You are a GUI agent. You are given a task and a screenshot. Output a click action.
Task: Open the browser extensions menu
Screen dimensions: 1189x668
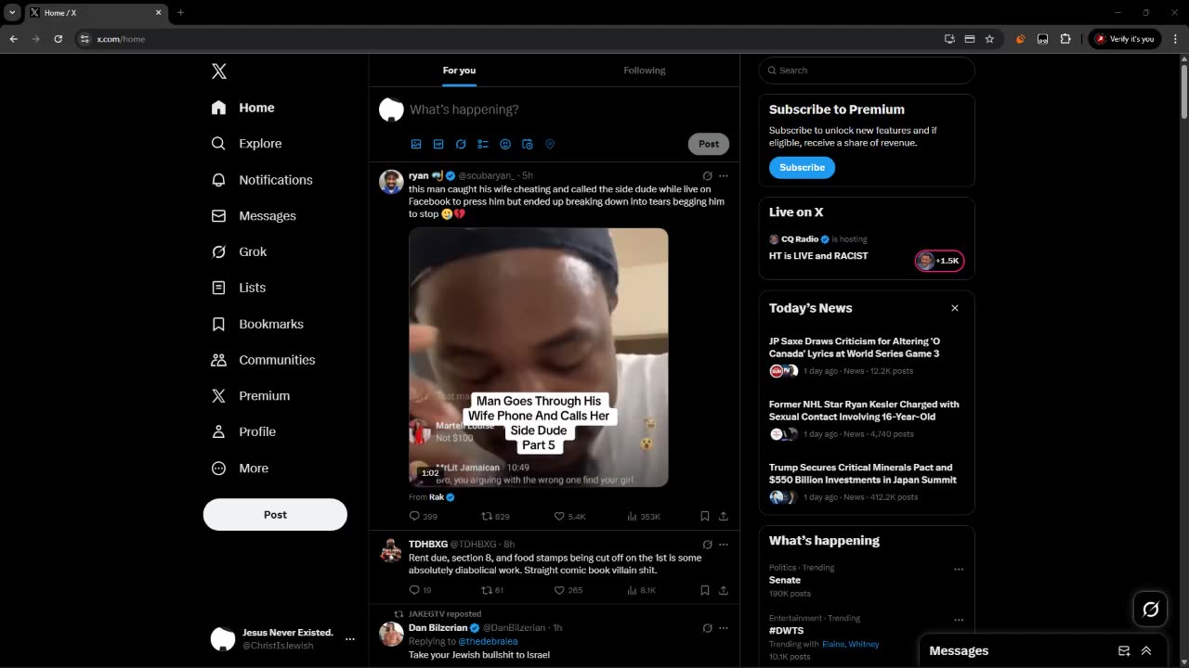1065,39
